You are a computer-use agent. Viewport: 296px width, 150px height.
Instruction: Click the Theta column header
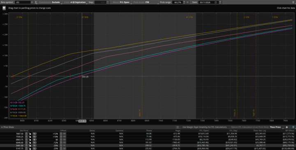point(149,131)
